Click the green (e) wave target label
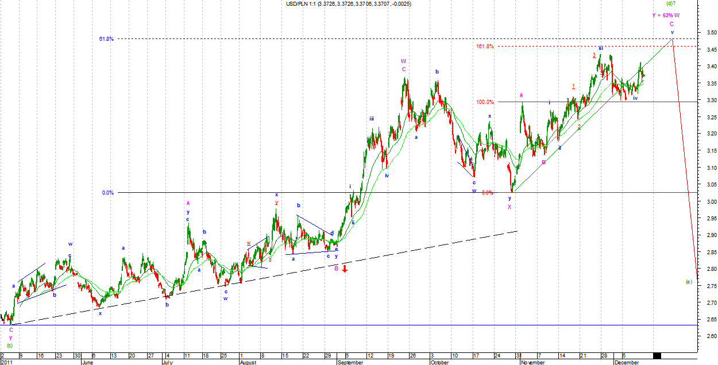Viewport: 718px width, 365px height. tap(689, 281)
